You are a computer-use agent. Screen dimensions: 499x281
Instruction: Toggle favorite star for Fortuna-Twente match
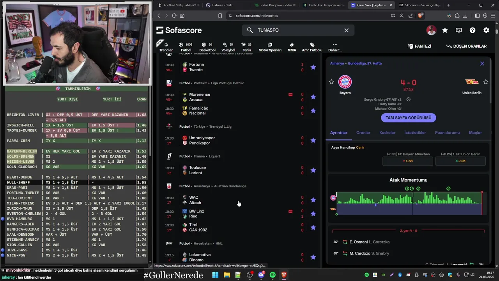[x=313, y=67]
